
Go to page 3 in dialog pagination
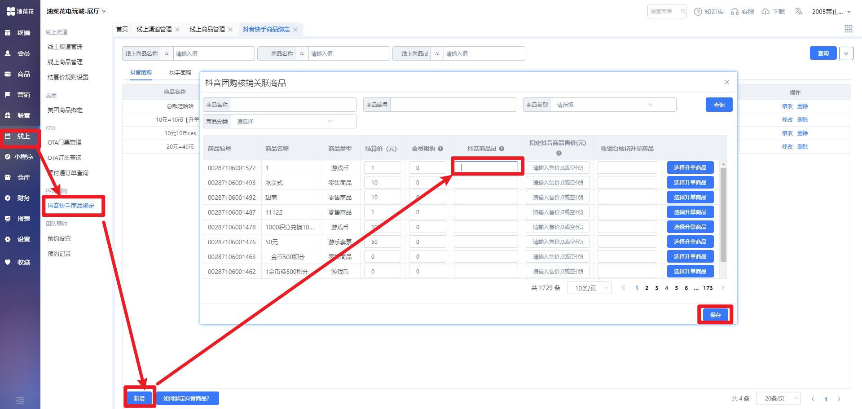pos(656,288)
